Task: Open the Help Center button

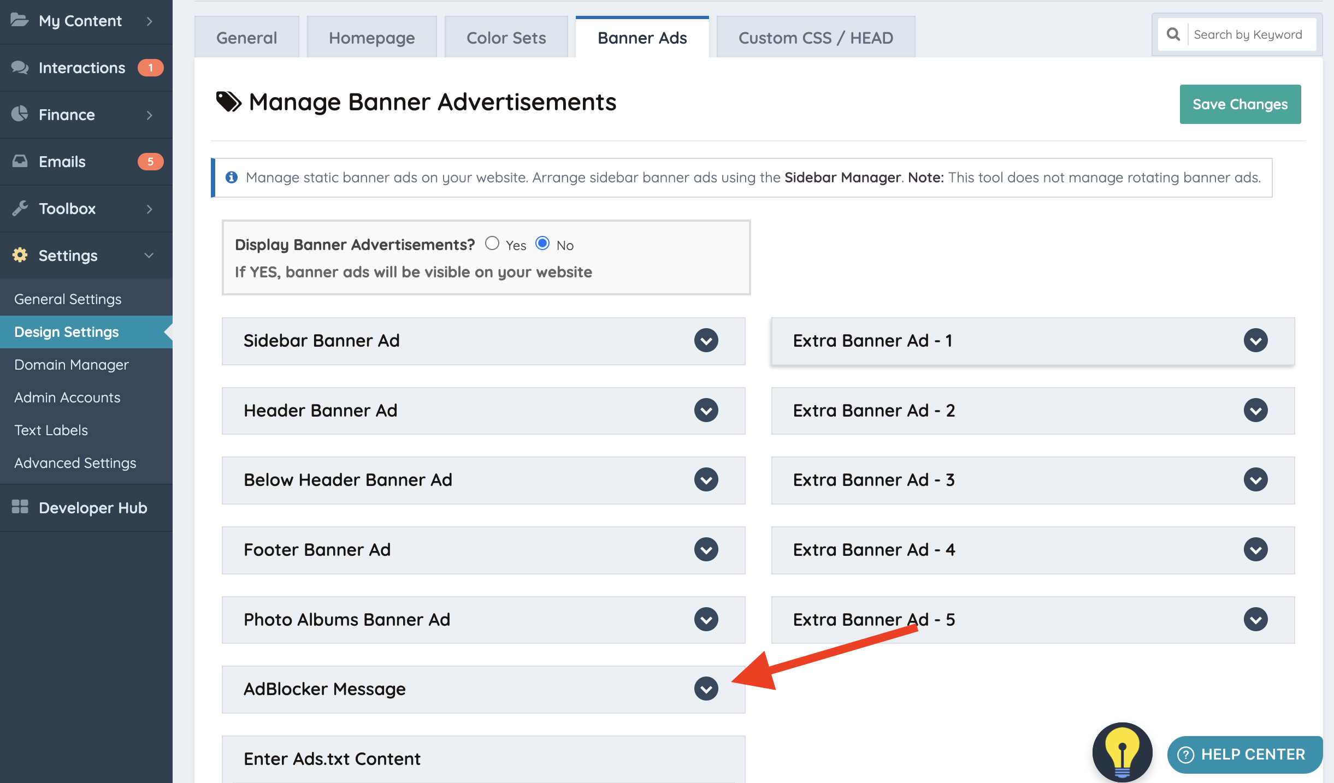Action: (x=1244, y=755)
